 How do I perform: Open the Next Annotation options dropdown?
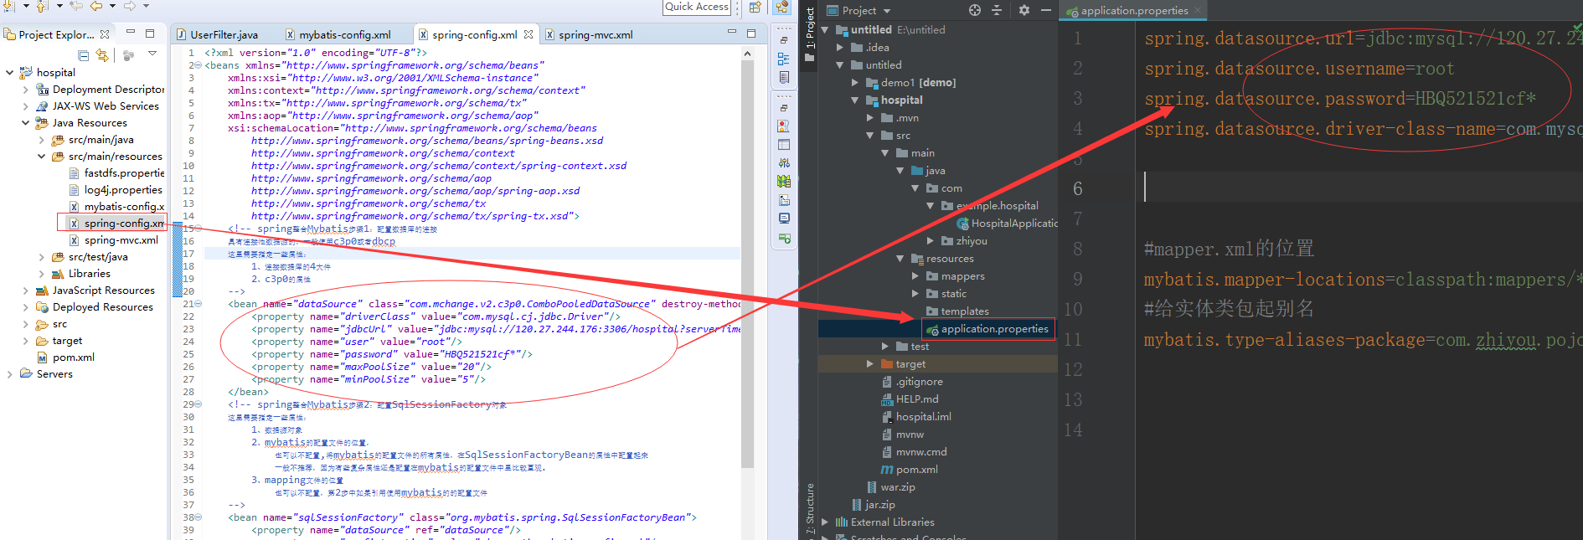pos(26,6)
